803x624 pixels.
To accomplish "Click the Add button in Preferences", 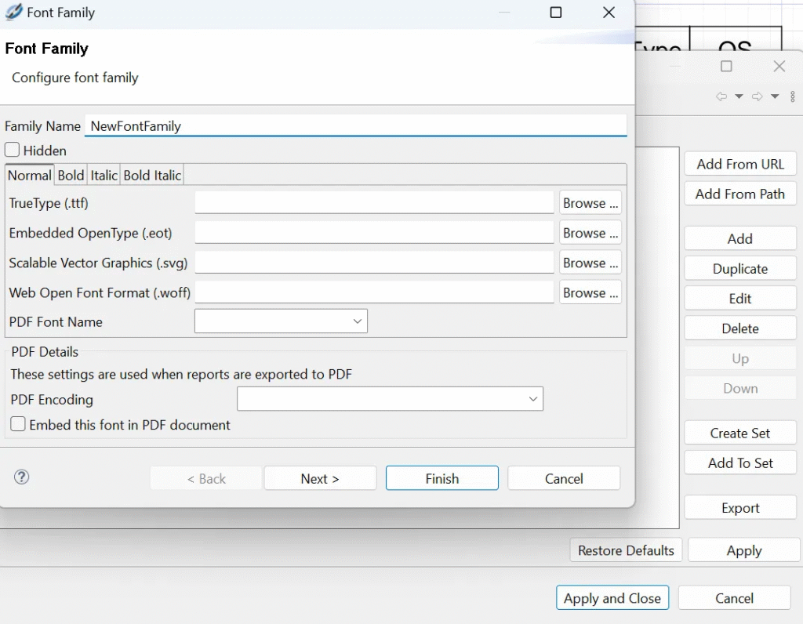I will click(740, 238).
